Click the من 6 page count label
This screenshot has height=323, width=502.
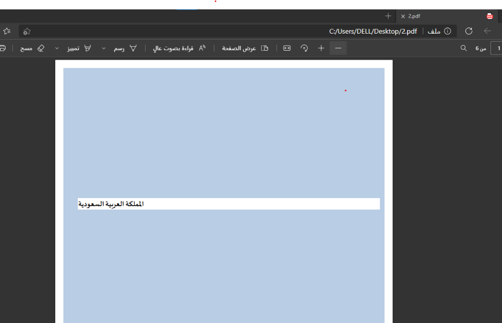(x=480, y=48)
